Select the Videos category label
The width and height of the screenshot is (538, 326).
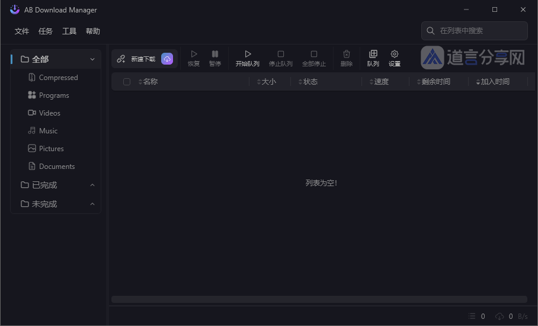pos(49,113)
